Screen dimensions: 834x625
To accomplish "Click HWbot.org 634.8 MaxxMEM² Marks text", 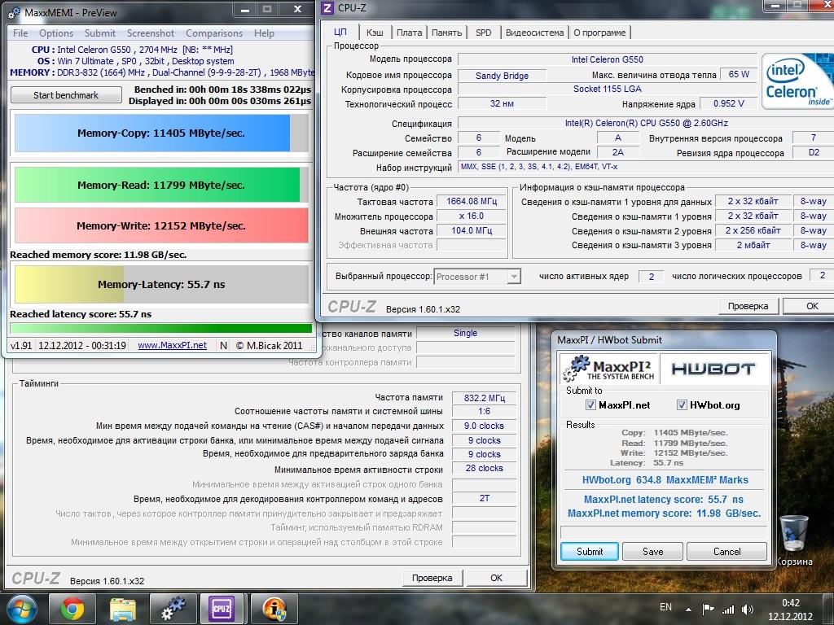I will 665,480.
